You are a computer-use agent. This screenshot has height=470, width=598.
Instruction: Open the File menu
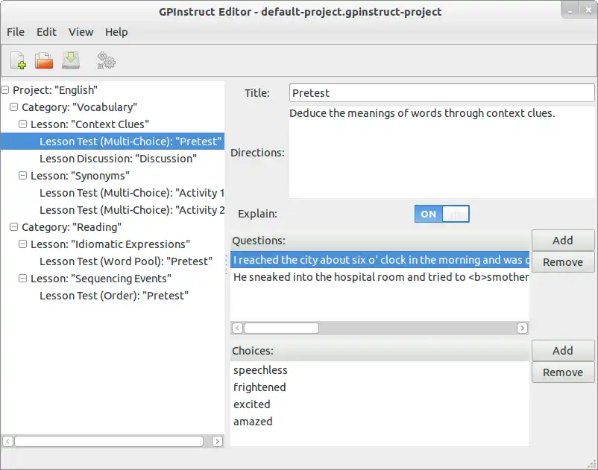[x=16, y=32]
